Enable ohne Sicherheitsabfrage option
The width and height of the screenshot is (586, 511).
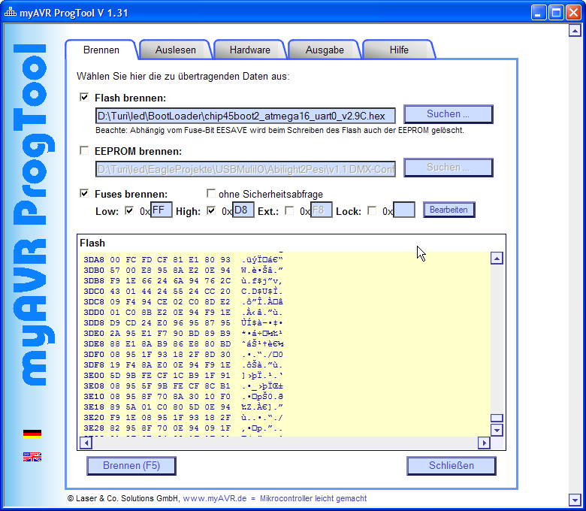211,193
